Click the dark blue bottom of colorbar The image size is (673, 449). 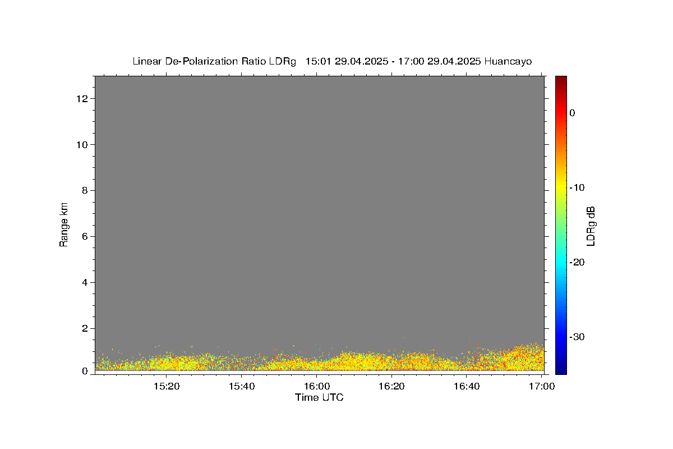(561, 370)
